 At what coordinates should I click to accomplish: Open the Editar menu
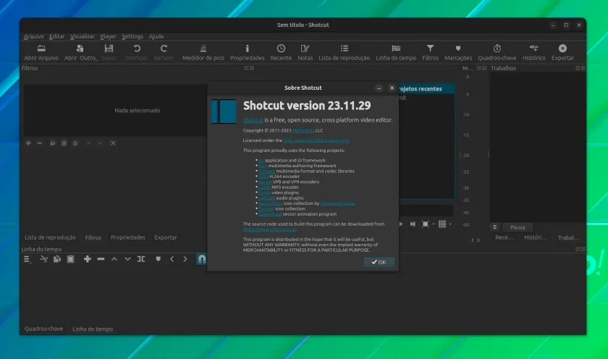point(56,36)
